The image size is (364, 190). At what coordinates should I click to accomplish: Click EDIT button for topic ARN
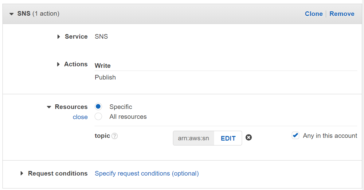coord(228,138)
